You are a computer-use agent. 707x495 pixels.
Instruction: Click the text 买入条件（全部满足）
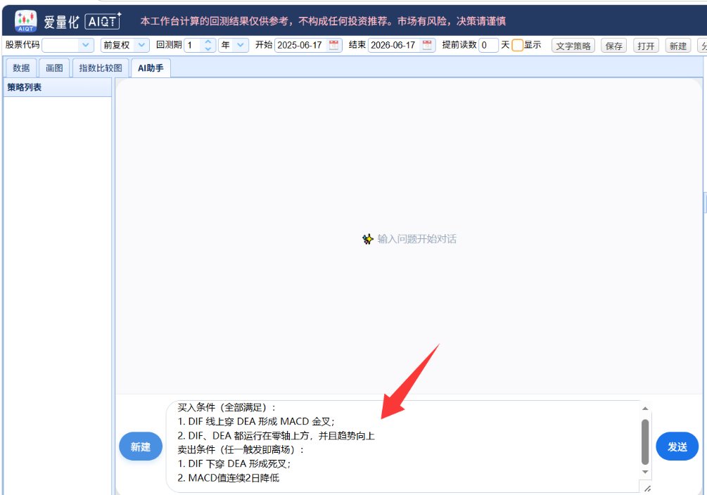click(x=227, y=408)
